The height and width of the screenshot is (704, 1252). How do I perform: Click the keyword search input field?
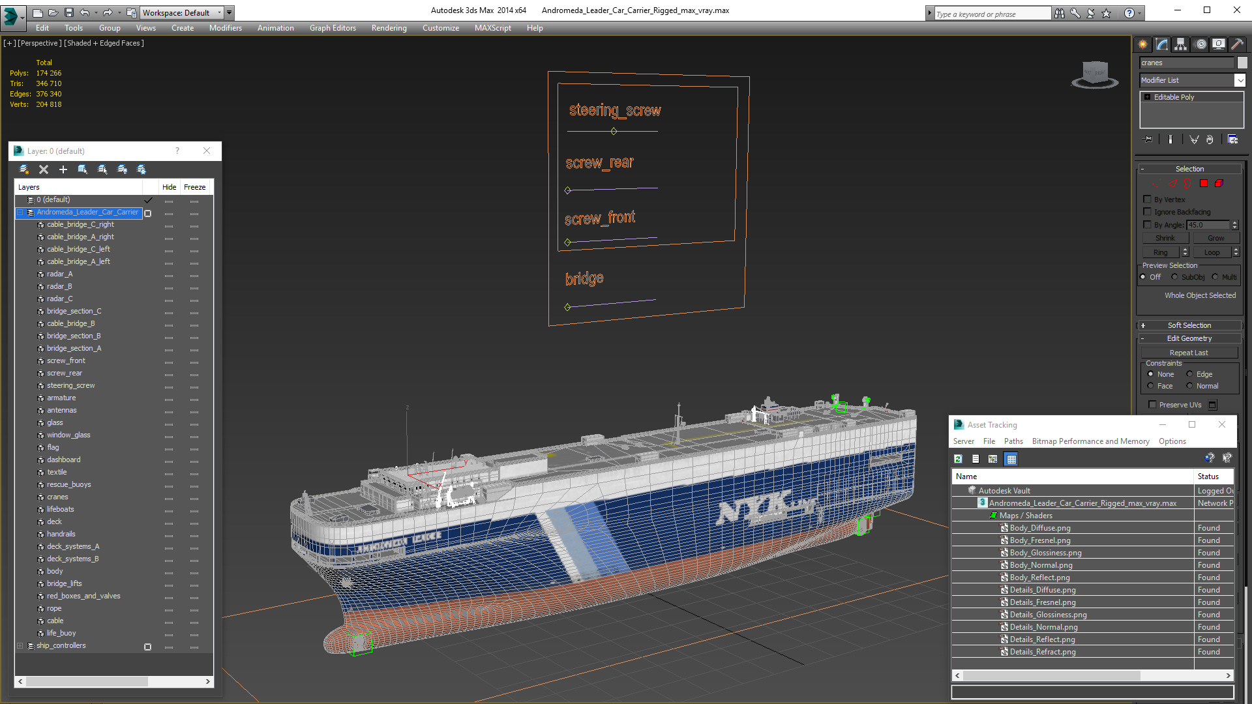coord(991,14)
